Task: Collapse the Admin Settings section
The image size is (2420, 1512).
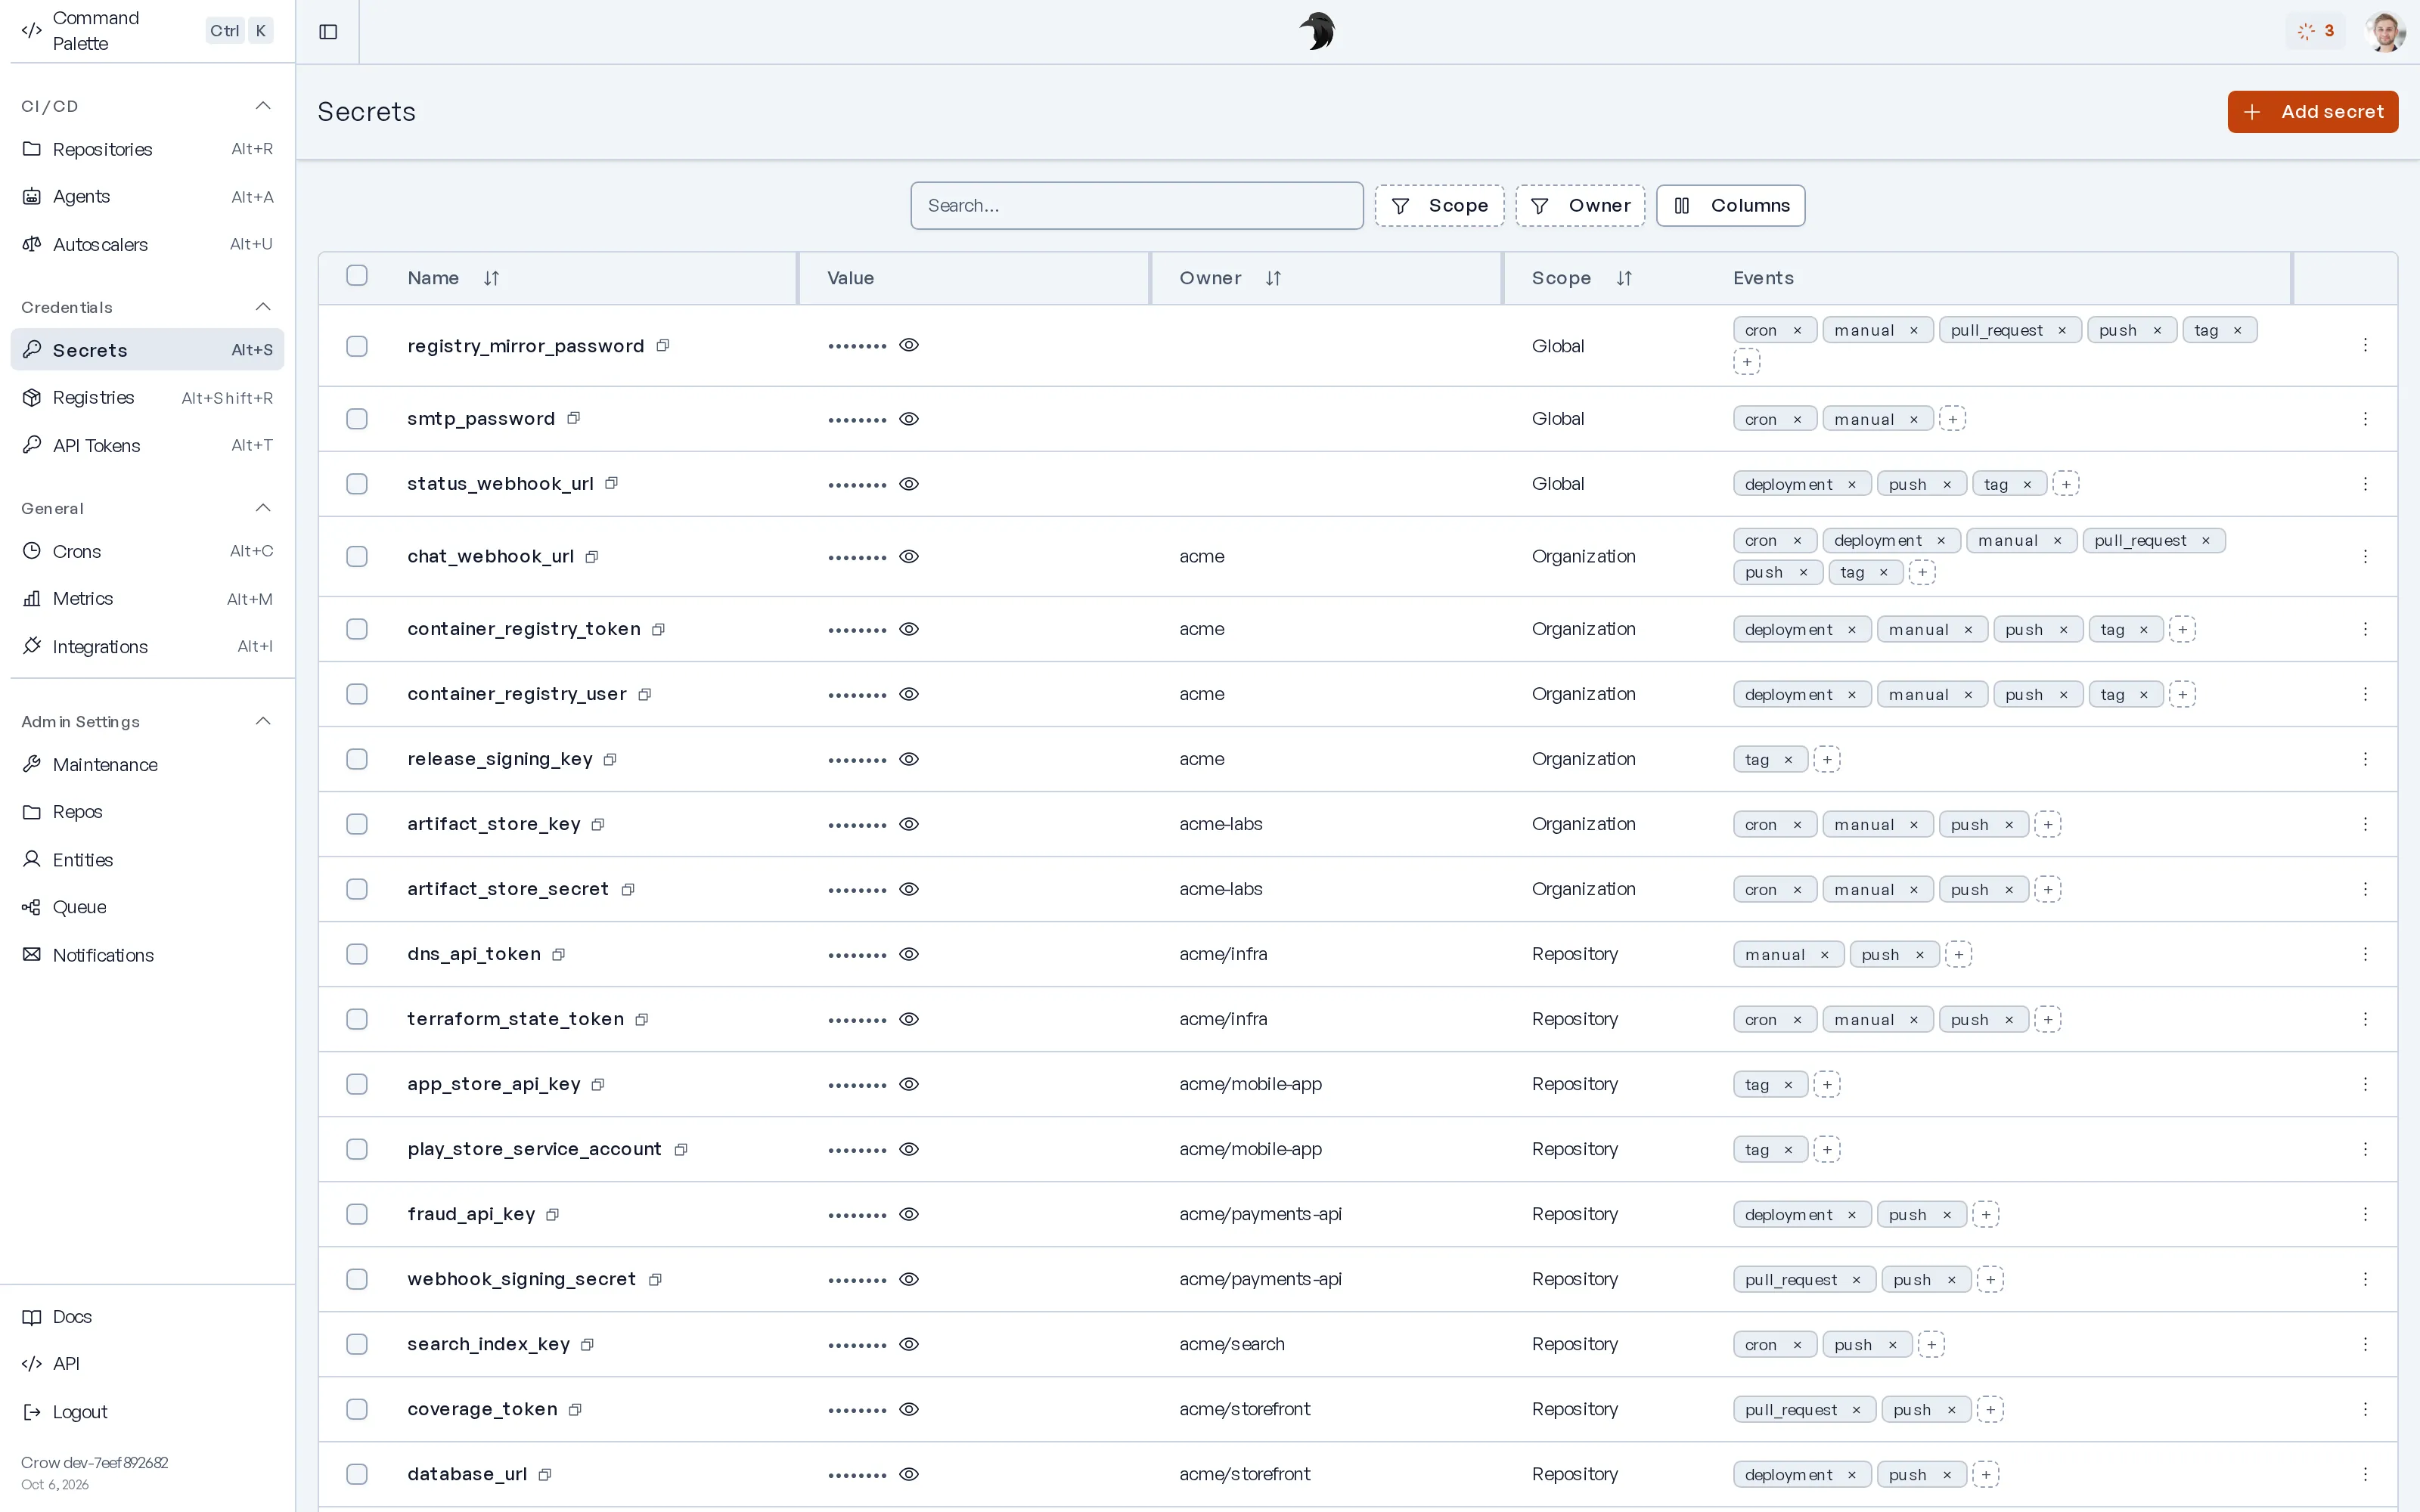Action: [263, 722]
